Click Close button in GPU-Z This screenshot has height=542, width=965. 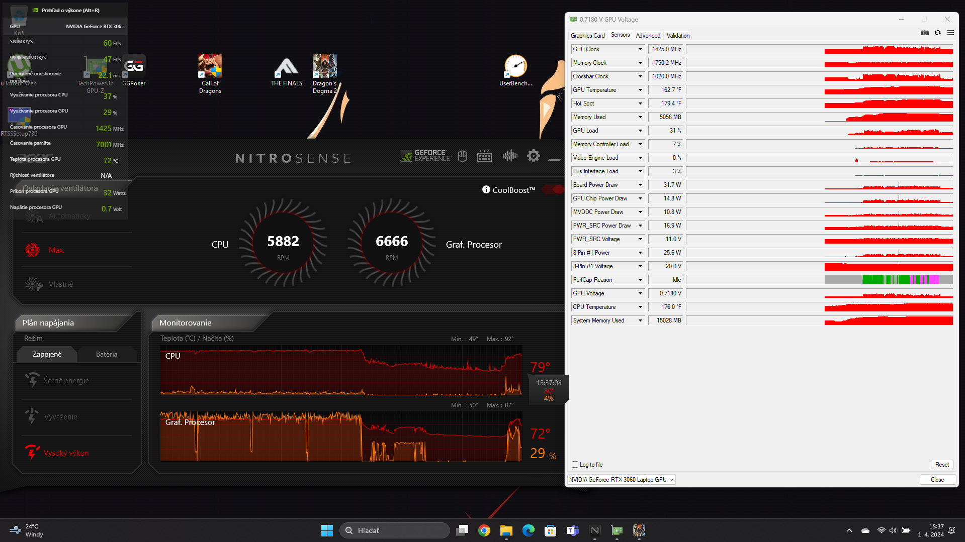click(937, 480)
